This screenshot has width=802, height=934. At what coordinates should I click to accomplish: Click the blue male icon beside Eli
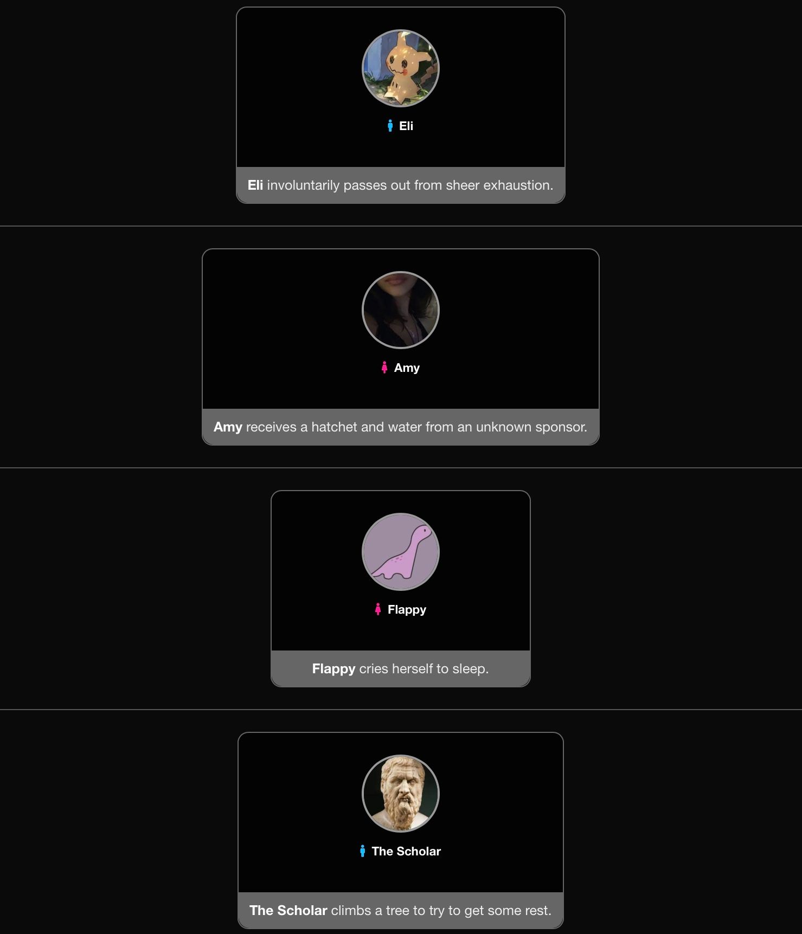(x=390, y=126)
